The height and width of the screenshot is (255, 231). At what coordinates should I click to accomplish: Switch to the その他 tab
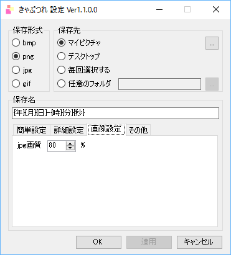138,130
